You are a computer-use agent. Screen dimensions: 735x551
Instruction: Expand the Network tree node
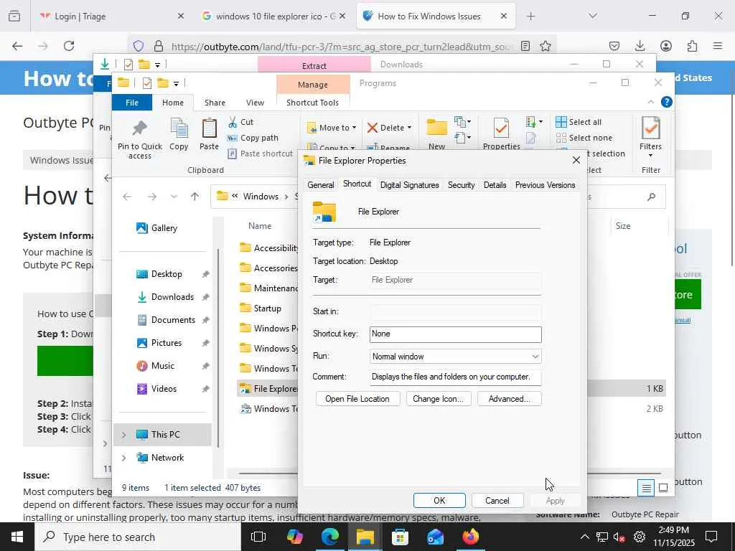point(123,458)
